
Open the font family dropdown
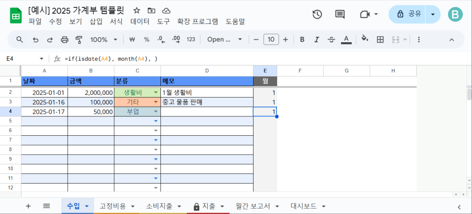click(224, 40)
